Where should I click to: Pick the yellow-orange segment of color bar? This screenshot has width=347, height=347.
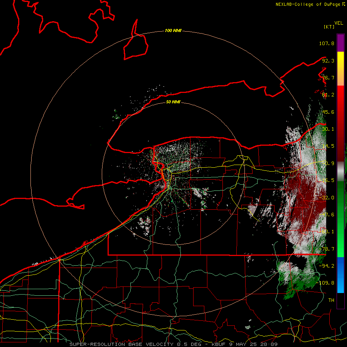click(x=340, y=69)
